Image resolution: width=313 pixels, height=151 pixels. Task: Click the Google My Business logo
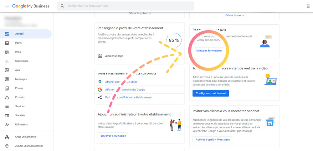point(31,6)
